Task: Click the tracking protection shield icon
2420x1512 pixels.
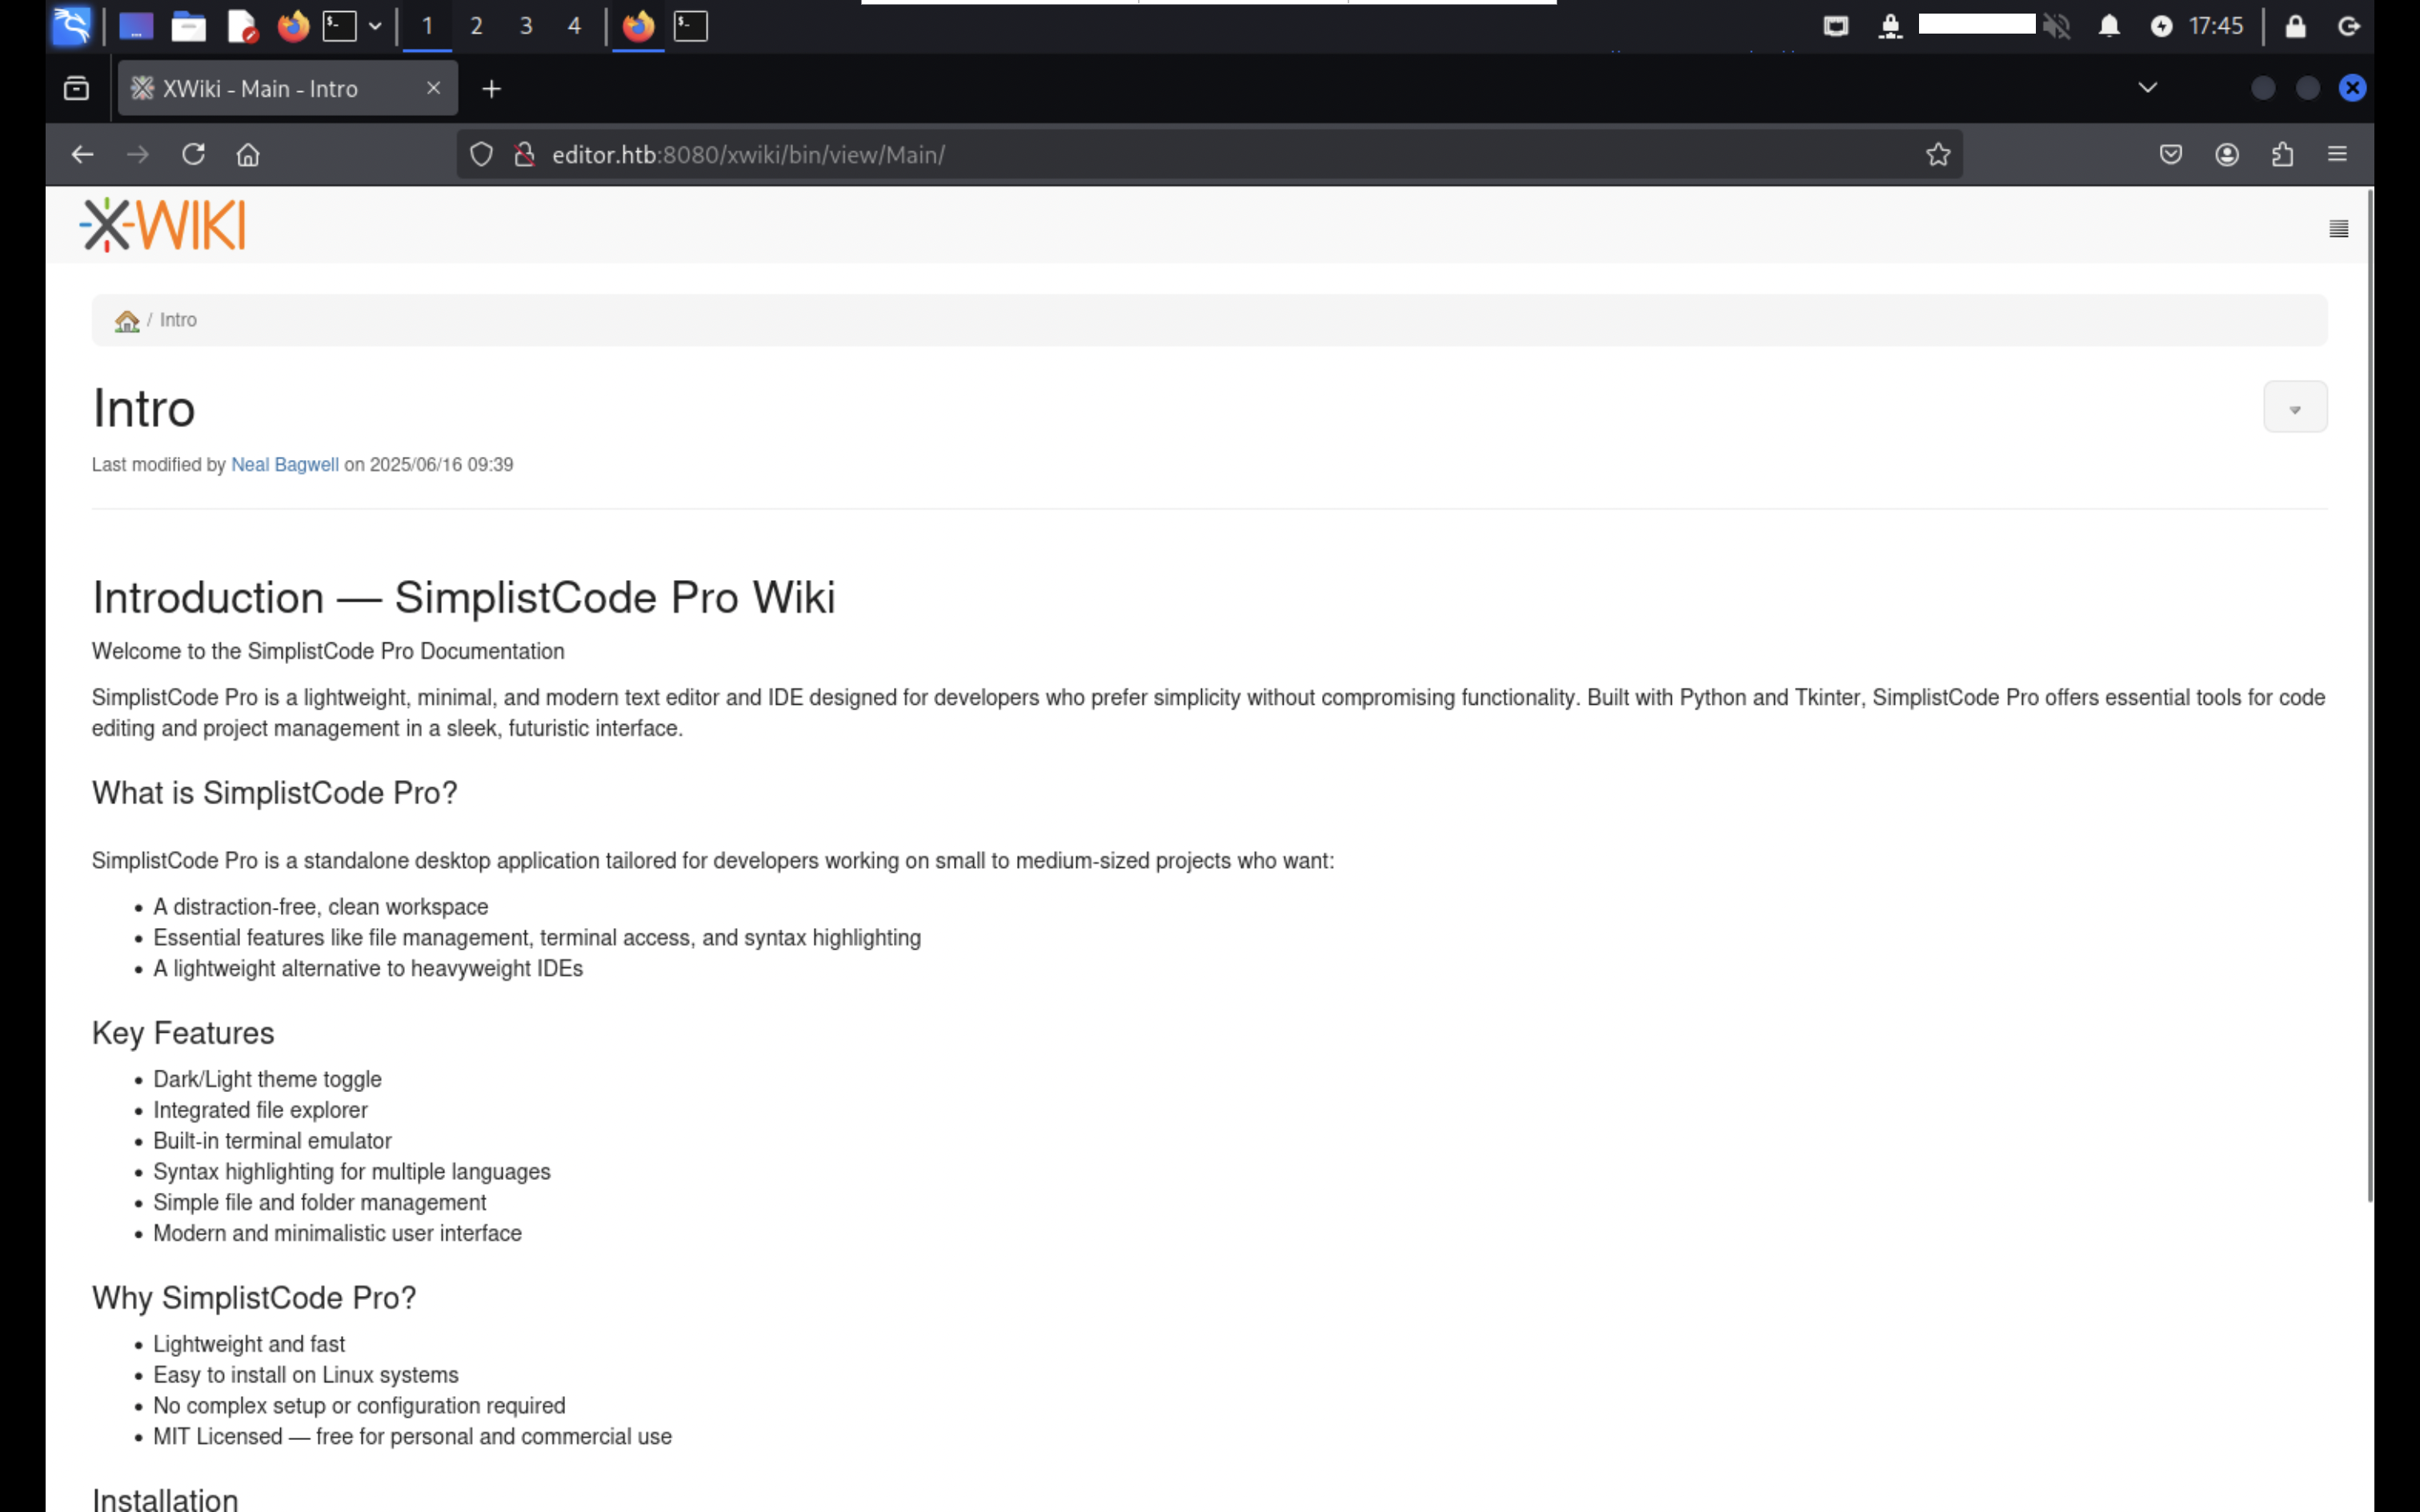Action: click(482, 155)
